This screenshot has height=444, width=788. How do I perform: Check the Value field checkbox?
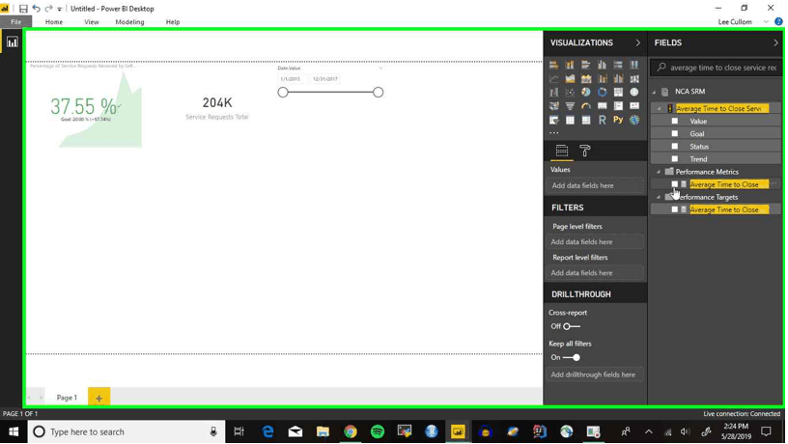tap(675, 121)
